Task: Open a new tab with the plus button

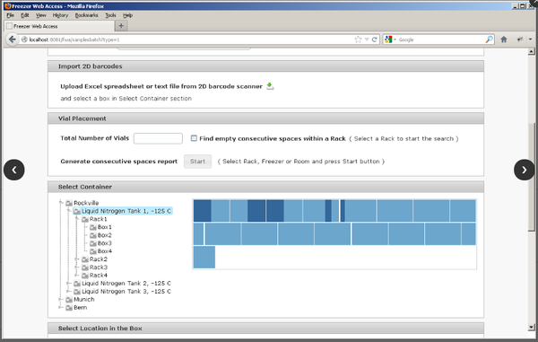Action: tap(121, 26)
